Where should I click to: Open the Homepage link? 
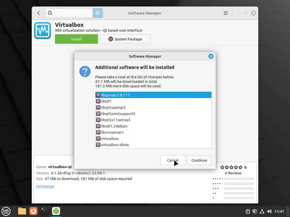click(x=45, y=186)
